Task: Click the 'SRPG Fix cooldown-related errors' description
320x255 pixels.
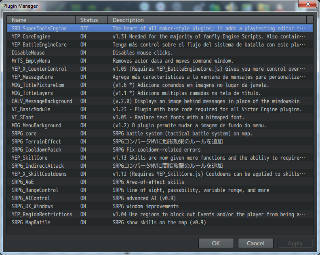Action: 156,150
